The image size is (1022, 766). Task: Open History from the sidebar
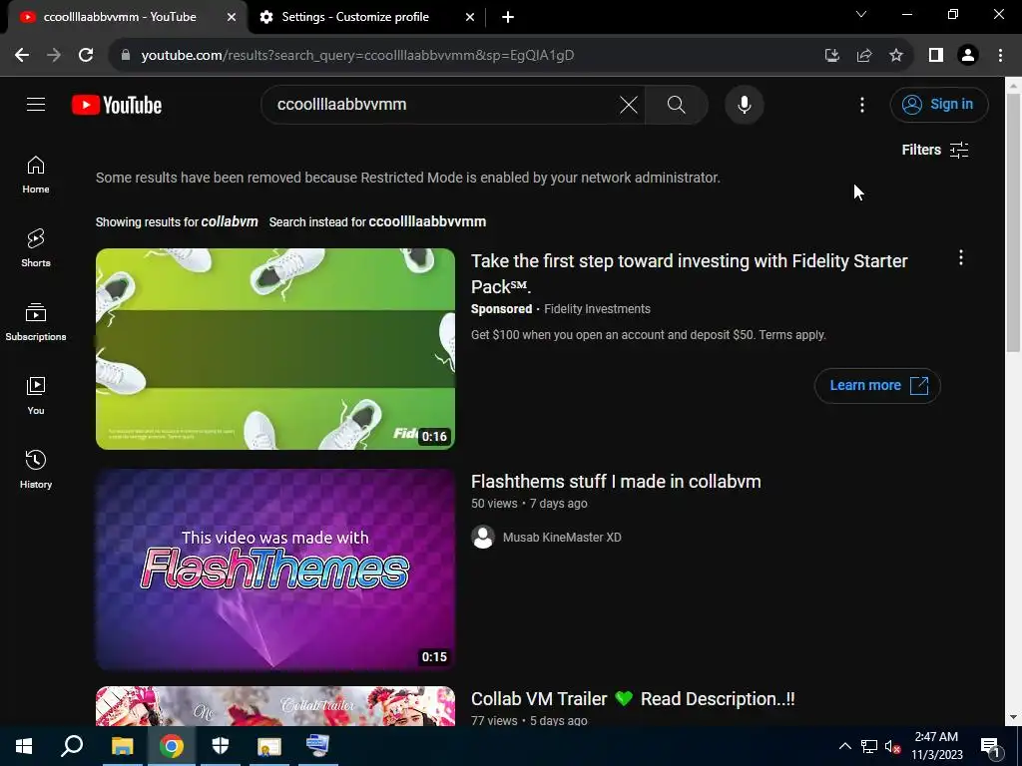36,469
